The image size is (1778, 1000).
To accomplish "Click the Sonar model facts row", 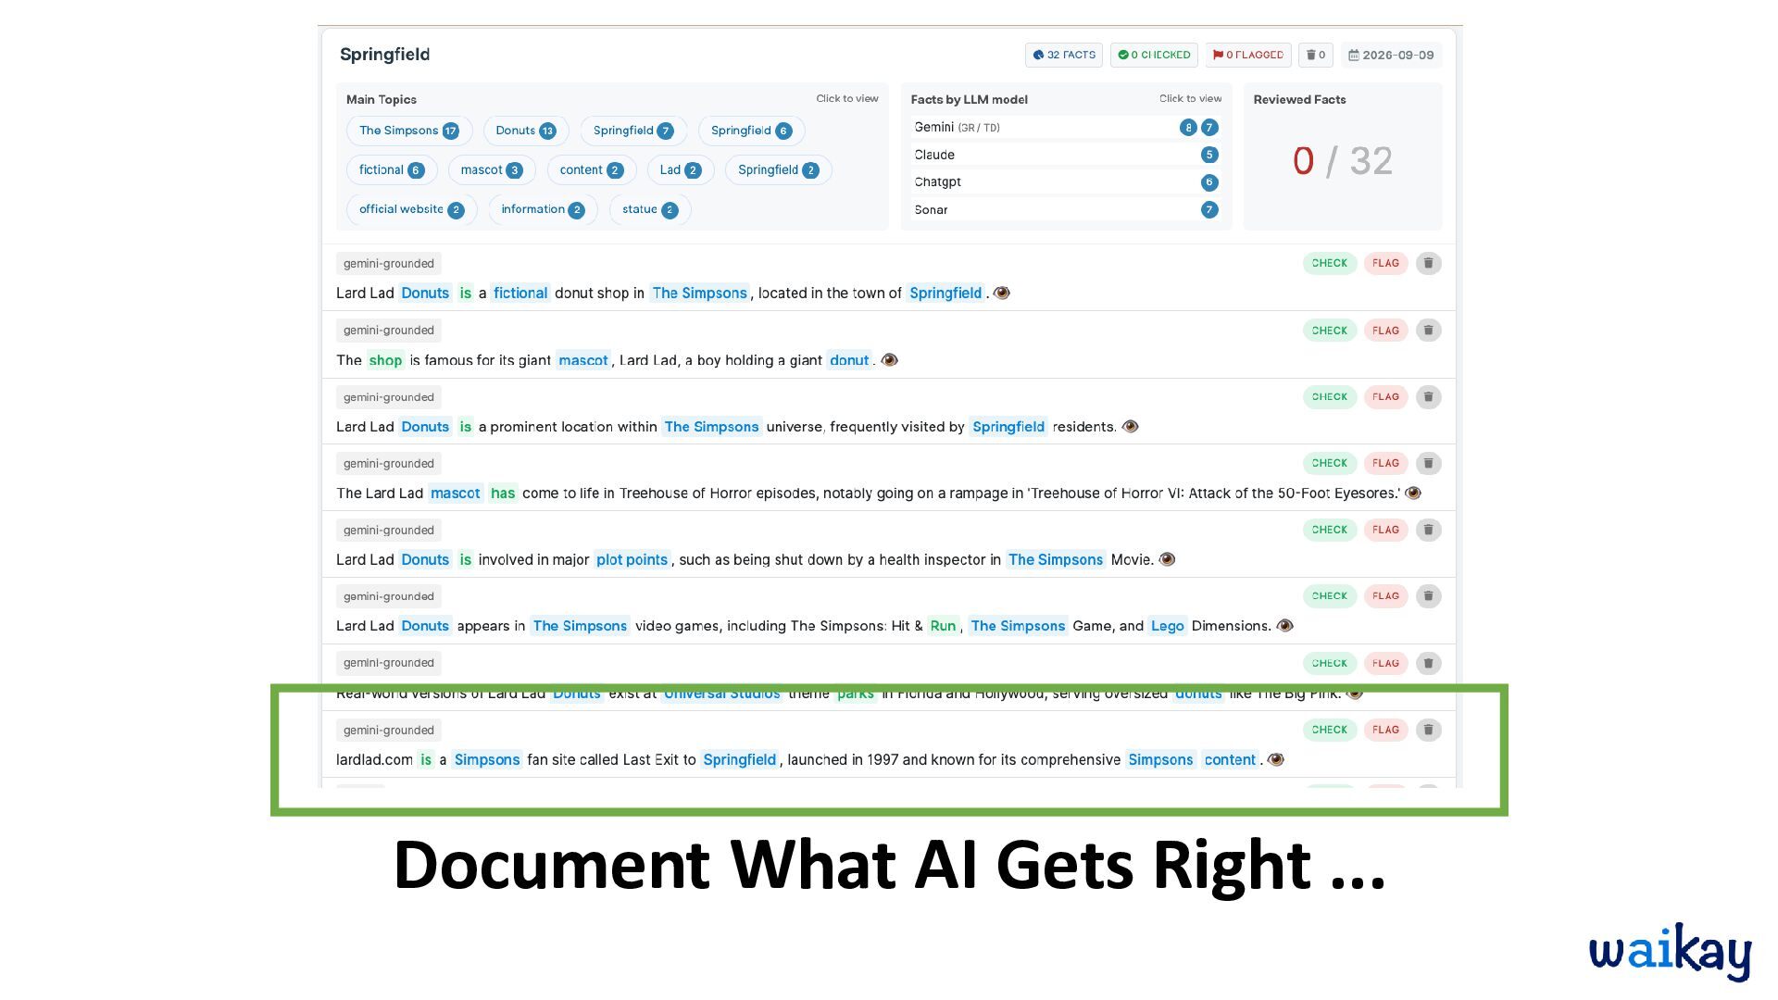I will (x=1066, y=210).
